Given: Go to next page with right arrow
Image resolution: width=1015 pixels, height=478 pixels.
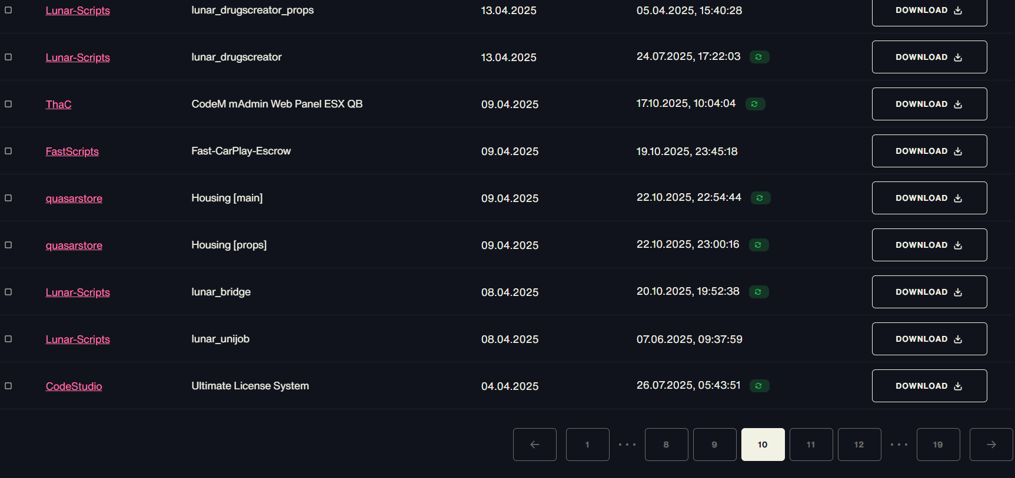Looking at the screenshot, I should [x=991, y=445].
